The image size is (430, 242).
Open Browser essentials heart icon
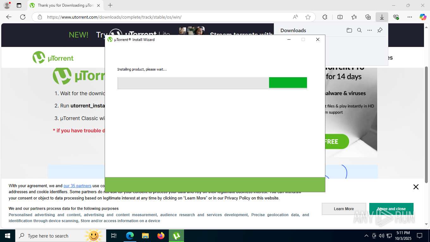[x=396, y=17]
